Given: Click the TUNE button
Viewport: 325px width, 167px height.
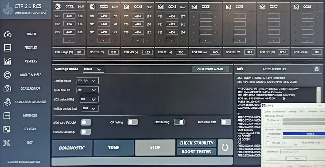Looking at the screenshot, I should click(x=113, y=148).
